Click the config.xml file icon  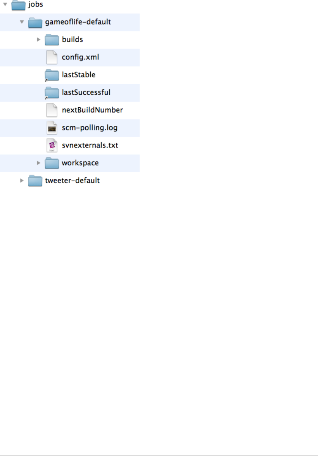(x=52, y=57)
